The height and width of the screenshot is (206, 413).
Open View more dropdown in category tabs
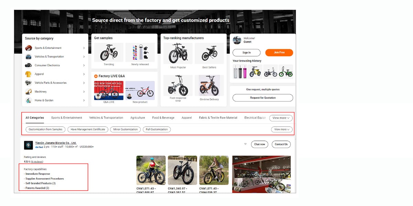(281, 118)
